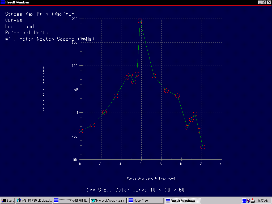Click the printer-like tray icon

(253, 201)
